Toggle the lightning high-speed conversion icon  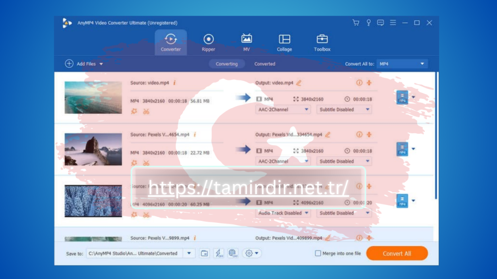(219, 253)
